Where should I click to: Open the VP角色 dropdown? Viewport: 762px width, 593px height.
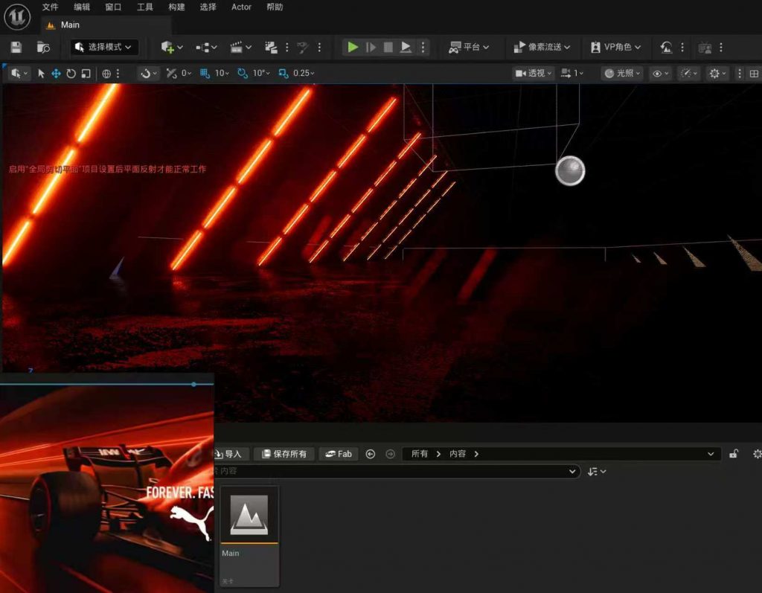pyautogui.click(x=615, y=47)
